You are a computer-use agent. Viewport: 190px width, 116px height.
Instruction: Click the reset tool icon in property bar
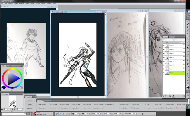click(57, 114)
